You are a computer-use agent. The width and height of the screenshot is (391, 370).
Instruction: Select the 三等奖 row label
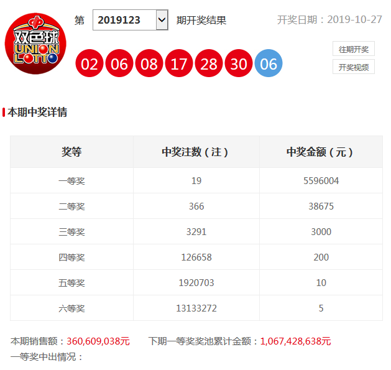coord(71,232)
